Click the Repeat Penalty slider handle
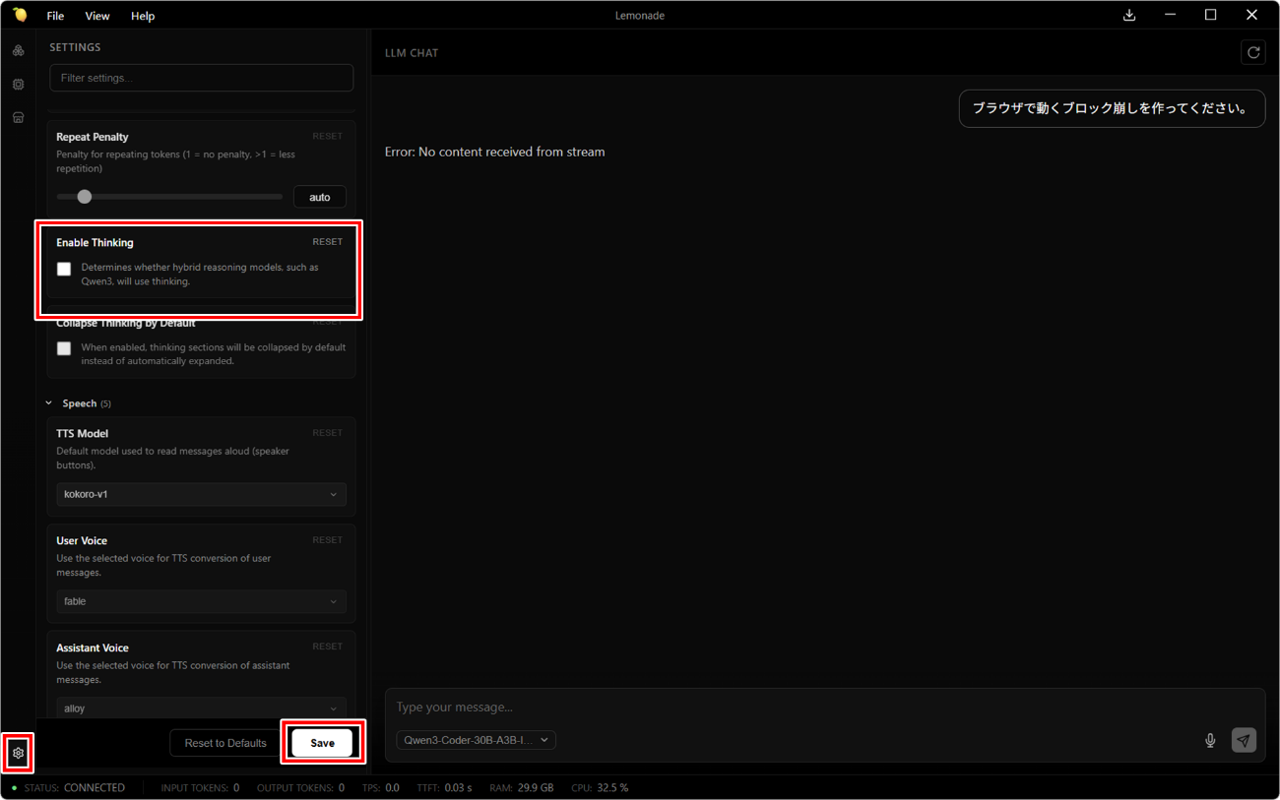Image resolution: width=1280 pixels, height=800 pixels. 85,197
